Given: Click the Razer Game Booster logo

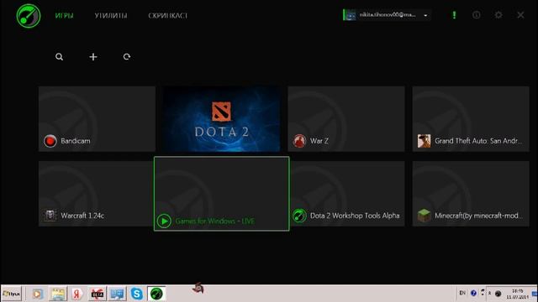Looking at the screenshot, I should tap(29, 16).
